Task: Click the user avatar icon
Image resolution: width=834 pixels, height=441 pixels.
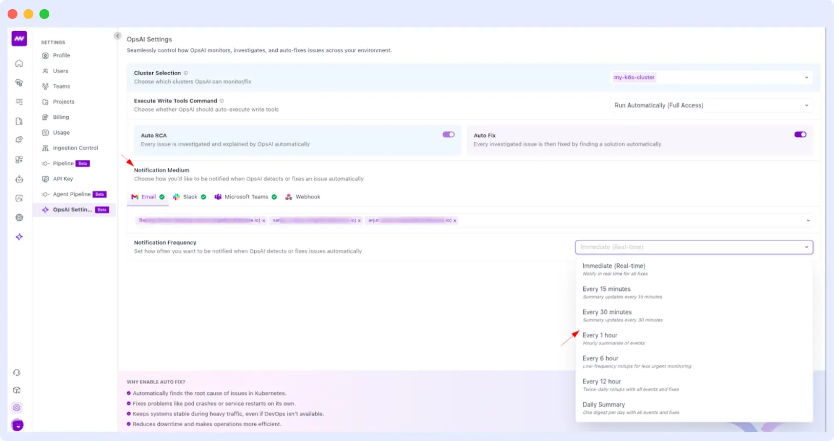Action: point(17,425)
